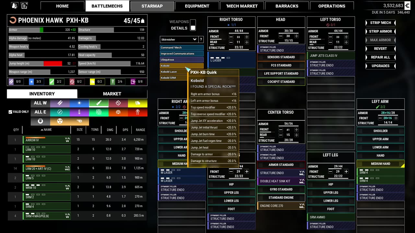Increase Right Torso front armor
415x233 pixels.
(247, 37)
